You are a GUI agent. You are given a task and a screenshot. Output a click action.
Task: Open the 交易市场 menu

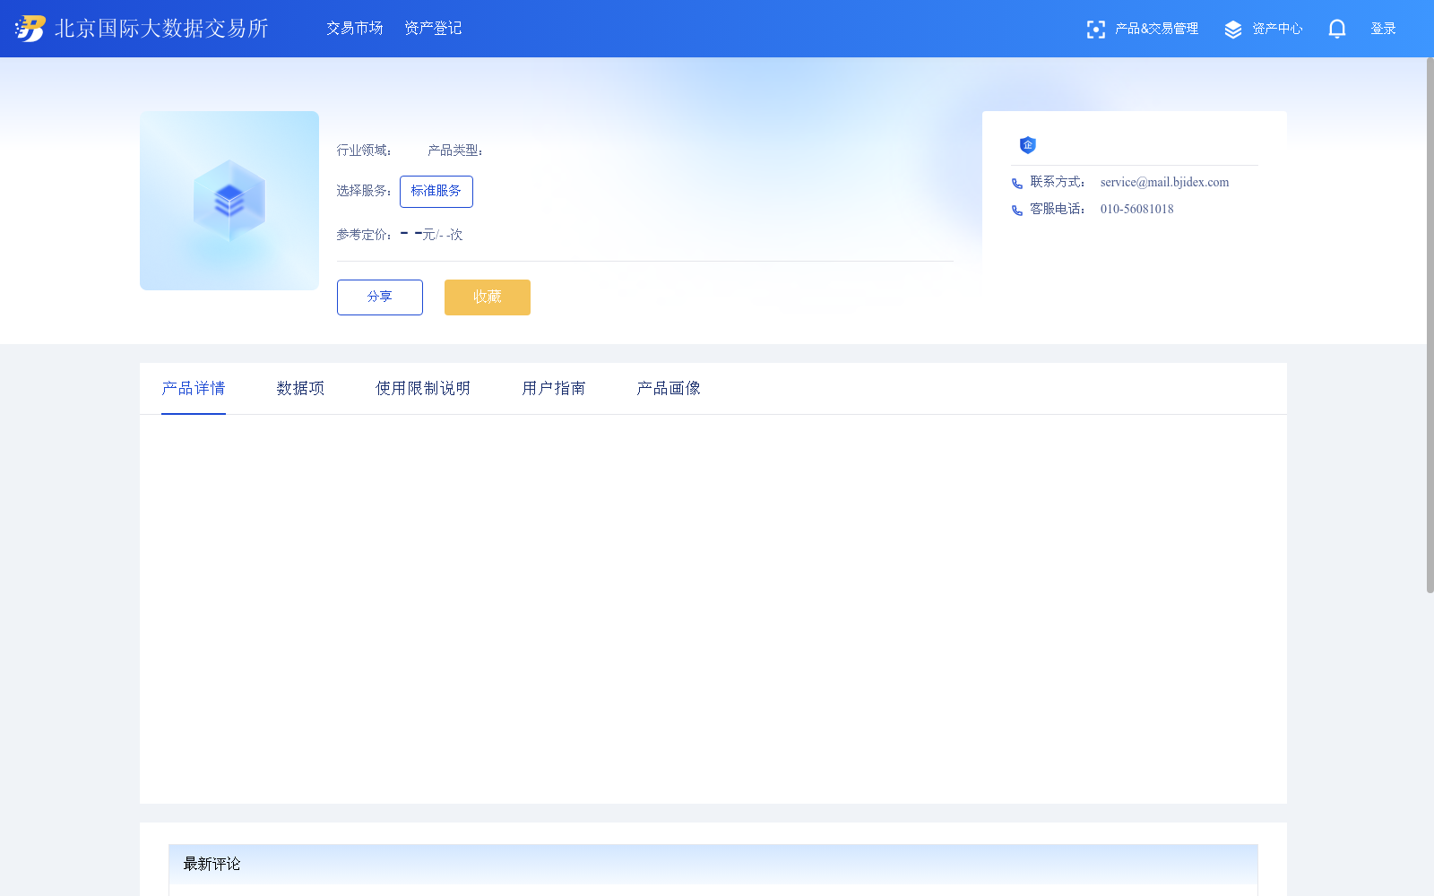[354, 29]
